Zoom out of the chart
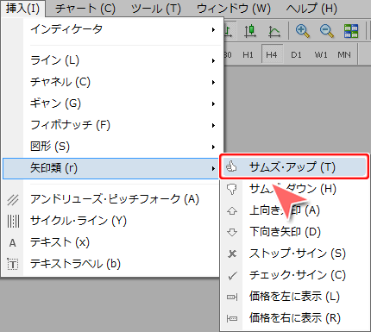Viewport: 371px width, 332px height. [x=327, y=31]
